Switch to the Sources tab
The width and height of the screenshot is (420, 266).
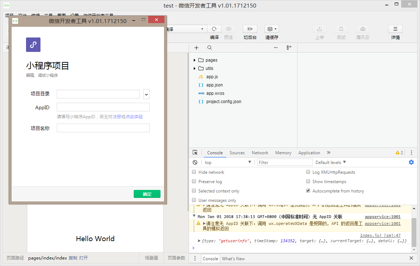coord(237,153)
